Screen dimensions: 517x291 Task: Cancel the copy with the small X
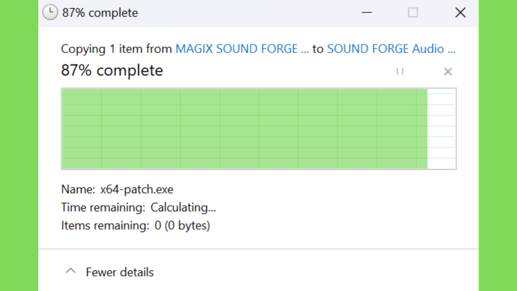448,72
